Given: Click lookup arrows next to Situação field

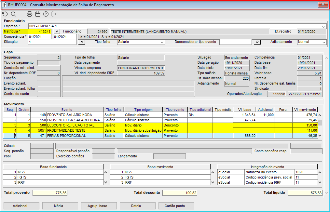Looking at the screenshot, I should coord(82,42).
